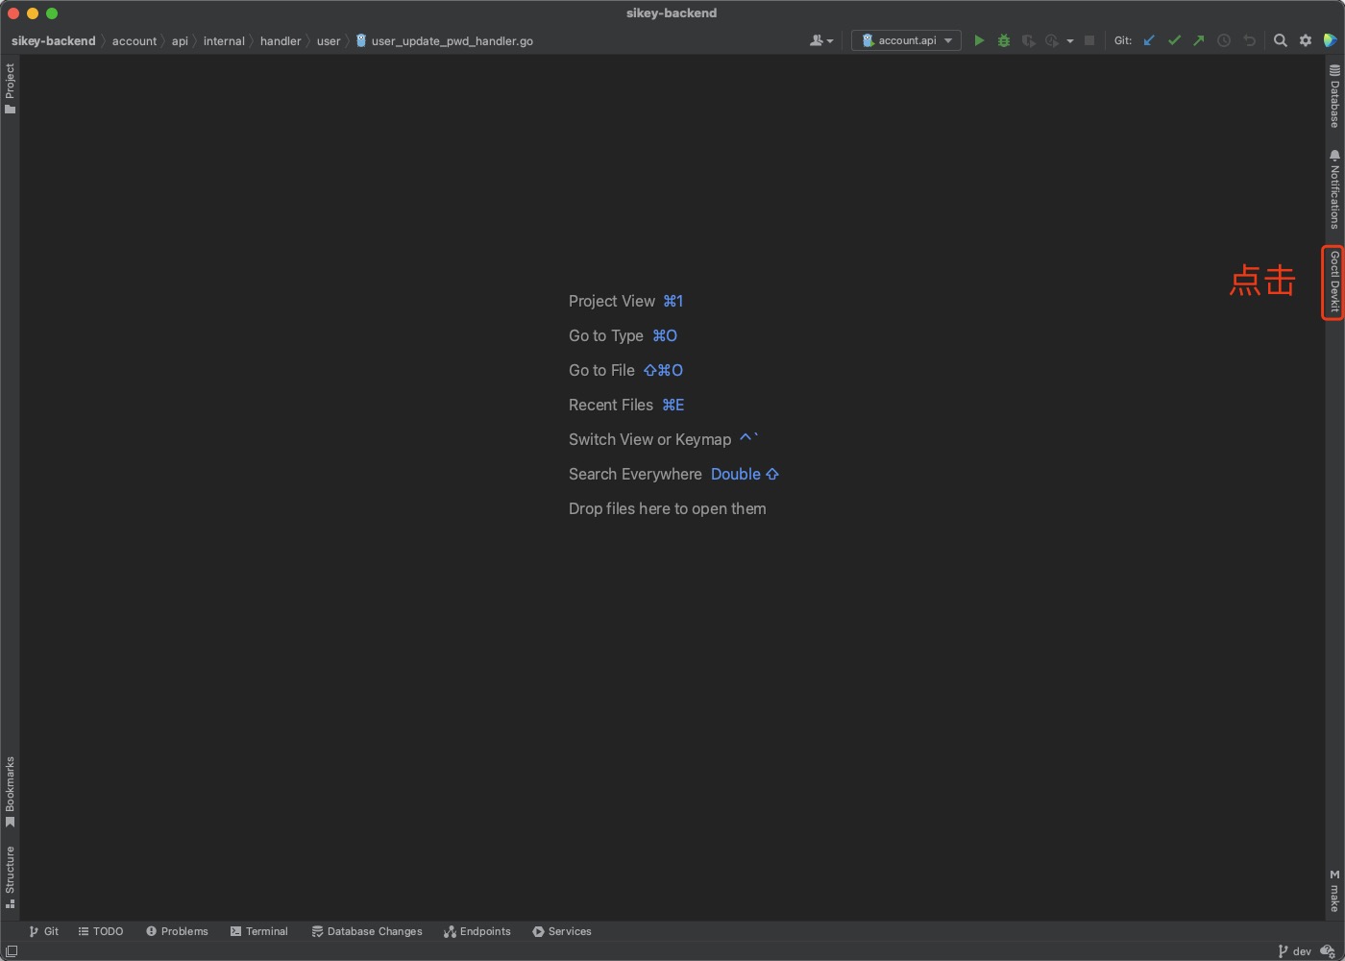The image size is (1345, 961).
Task: Open the make tool window
Action: 1334,891
